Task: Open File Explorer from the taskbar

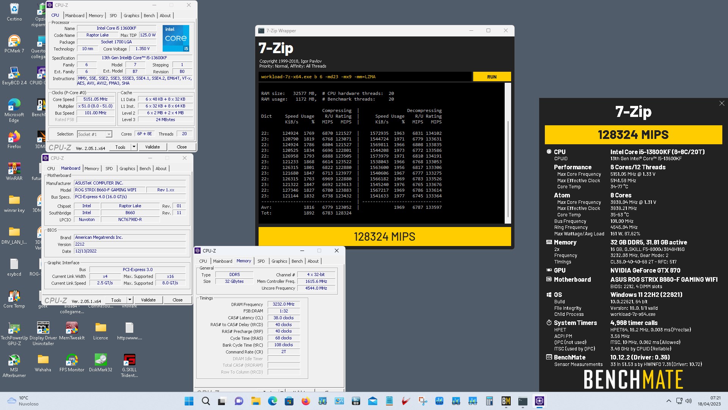Action: tap(256, 401)
